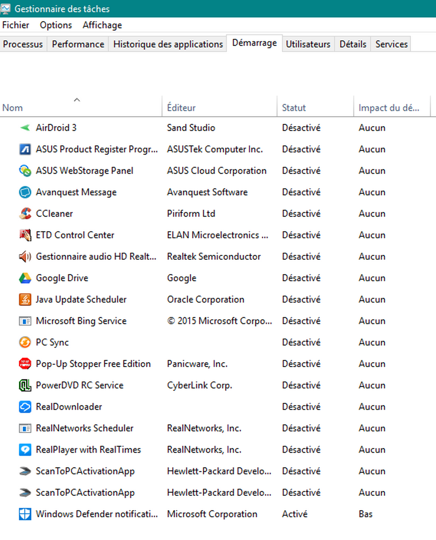Click the Bas impact value
This screenshot has width=436, height=540.
[366, 514]
